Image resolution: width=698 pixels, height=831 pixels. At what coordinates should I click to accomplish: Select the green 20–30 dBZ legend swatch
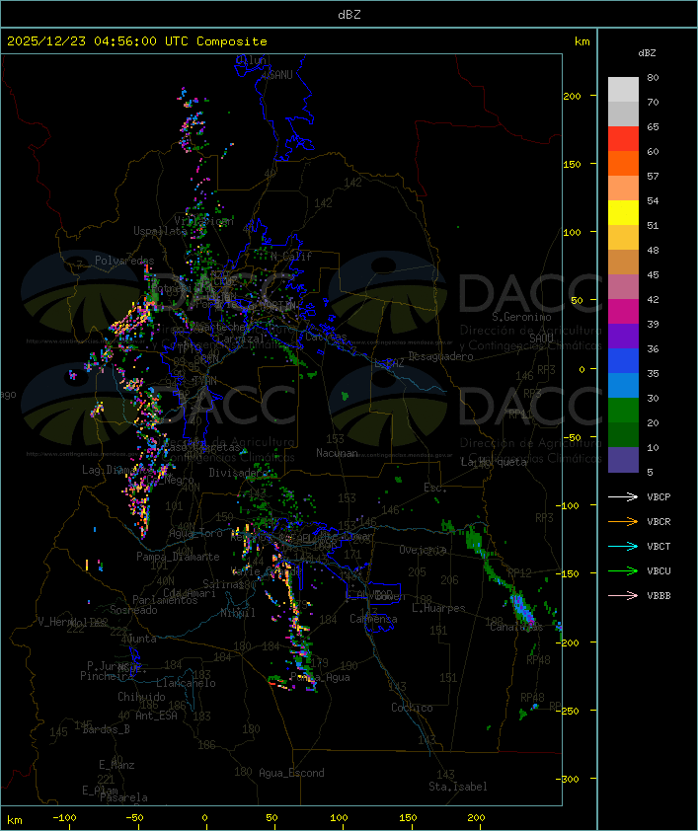tap(623, 410)
